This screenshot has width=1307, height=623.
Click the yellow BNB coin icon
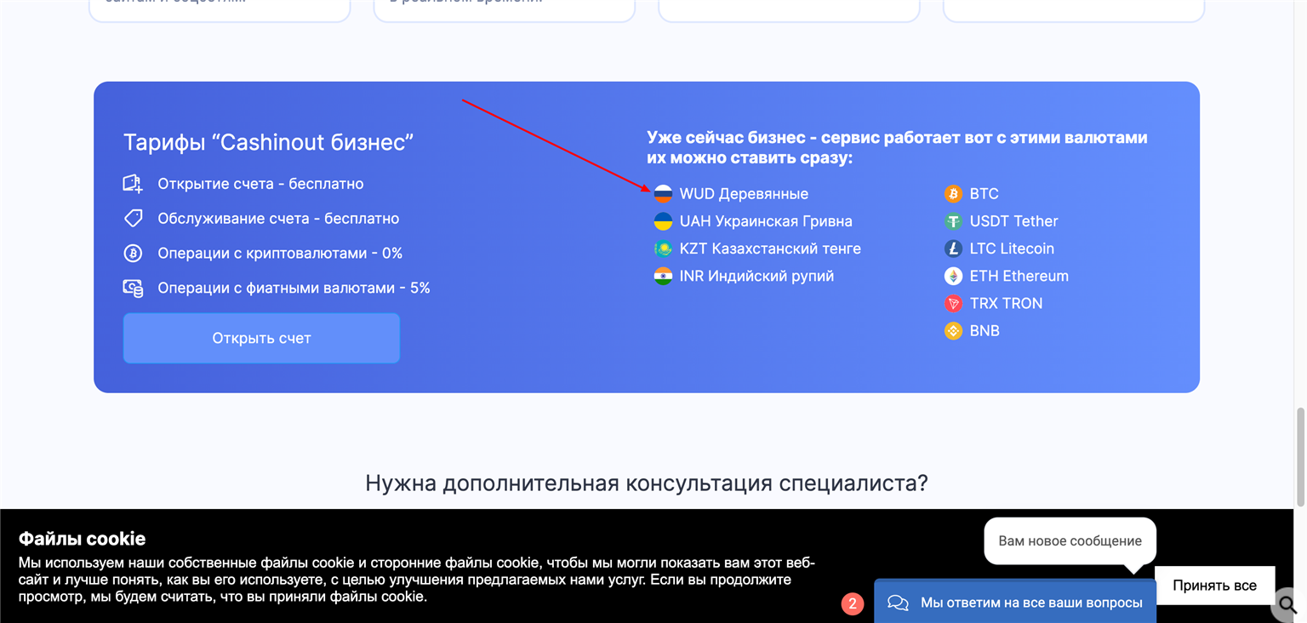tap(953, 330)
